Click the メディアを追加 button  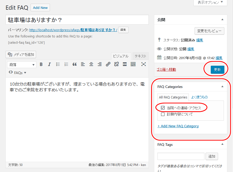coord(21,55)
